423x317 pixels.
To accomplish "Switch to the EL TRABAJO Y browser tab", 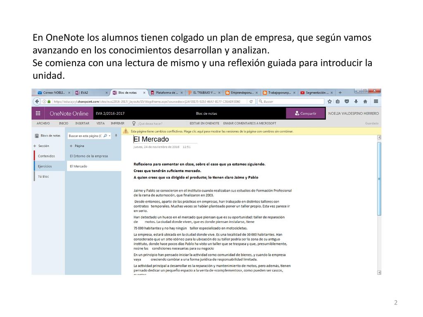I will click(x=204, y=92).
